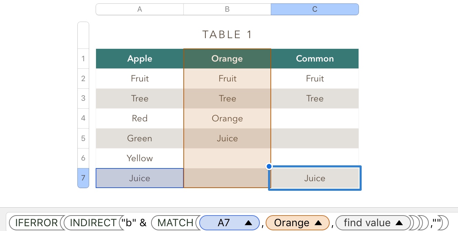Image resolution: width=458 pixels, height=231 pixels.
Task: Open the Orange token's dropdown arrow
Action: pyautogui.click(x=318, y=223)
